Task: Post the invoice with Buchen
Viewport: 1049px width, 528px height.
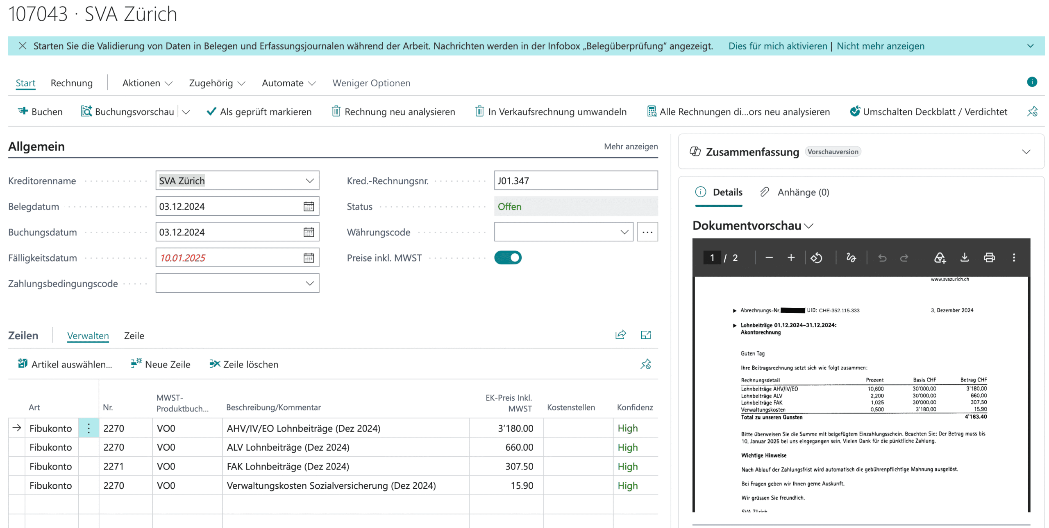Action: pyautogui.click(x=40, y=112)
